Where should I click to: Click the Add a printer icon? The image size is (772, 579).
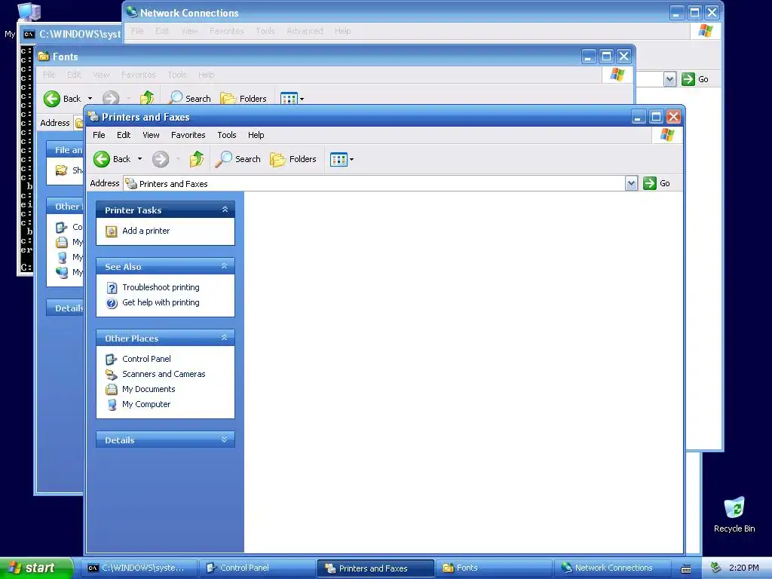[112, 231]
